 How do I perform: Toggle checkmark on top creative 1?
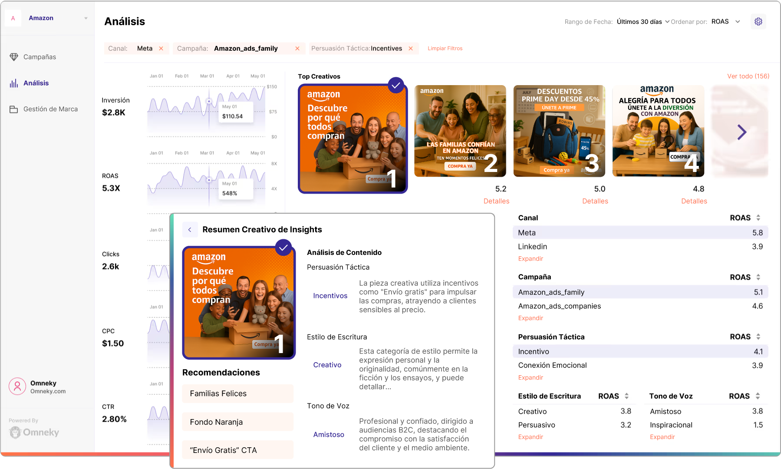(x=396, y=86)
